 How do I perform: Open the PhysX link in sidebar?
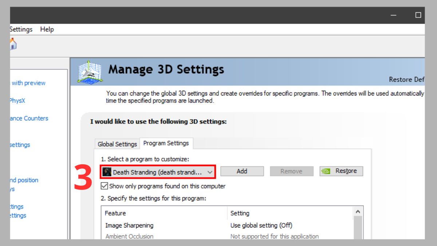click(17, 101)
